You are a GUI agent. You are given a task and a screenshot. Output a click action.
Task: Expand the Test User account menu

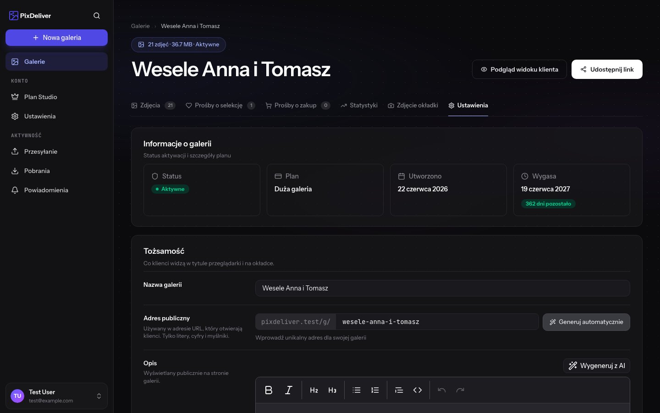point(56,396)
